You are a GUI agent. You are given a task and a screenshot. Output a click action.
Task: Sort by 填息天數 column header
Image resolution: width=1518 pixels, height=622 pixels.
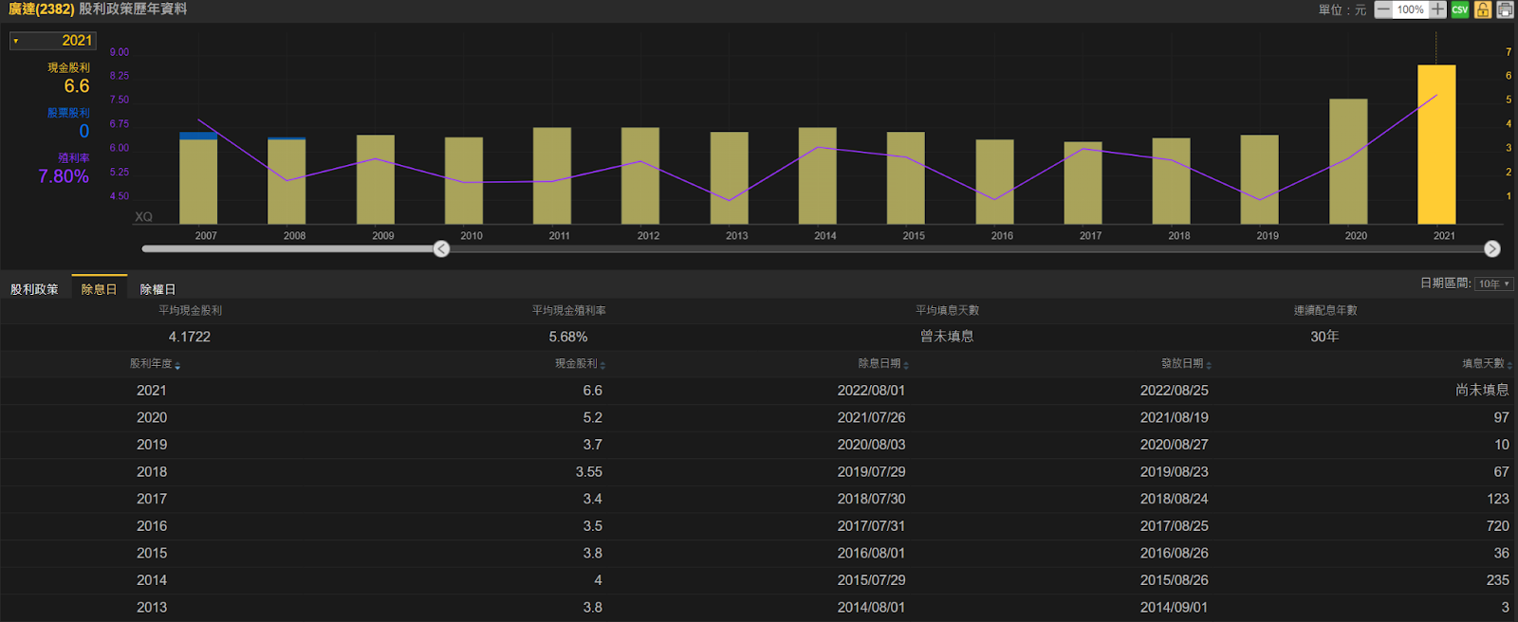(x=1487, y=364)
